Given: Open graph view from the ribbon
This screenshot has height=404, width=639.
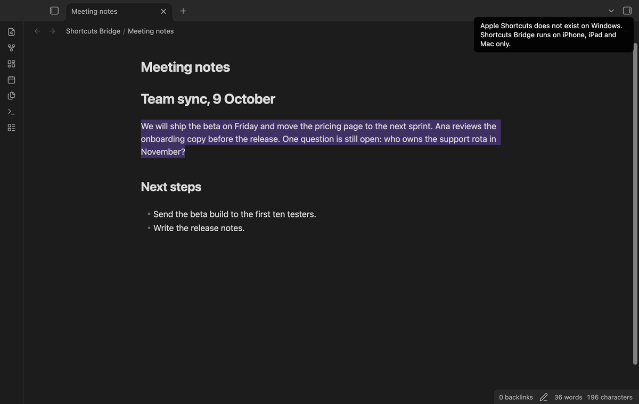Looking at the screenshot, I should click(11, 48).
